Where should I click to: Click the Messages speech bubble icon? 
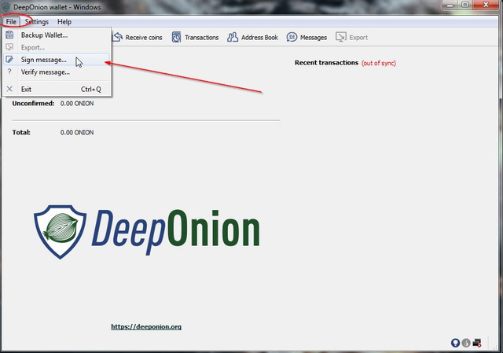tap(292, 37)
